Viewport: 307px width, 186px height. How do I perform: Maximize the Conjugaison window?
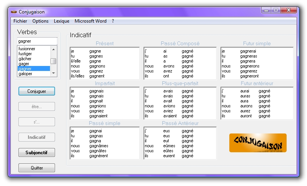(x=276, y=10)
